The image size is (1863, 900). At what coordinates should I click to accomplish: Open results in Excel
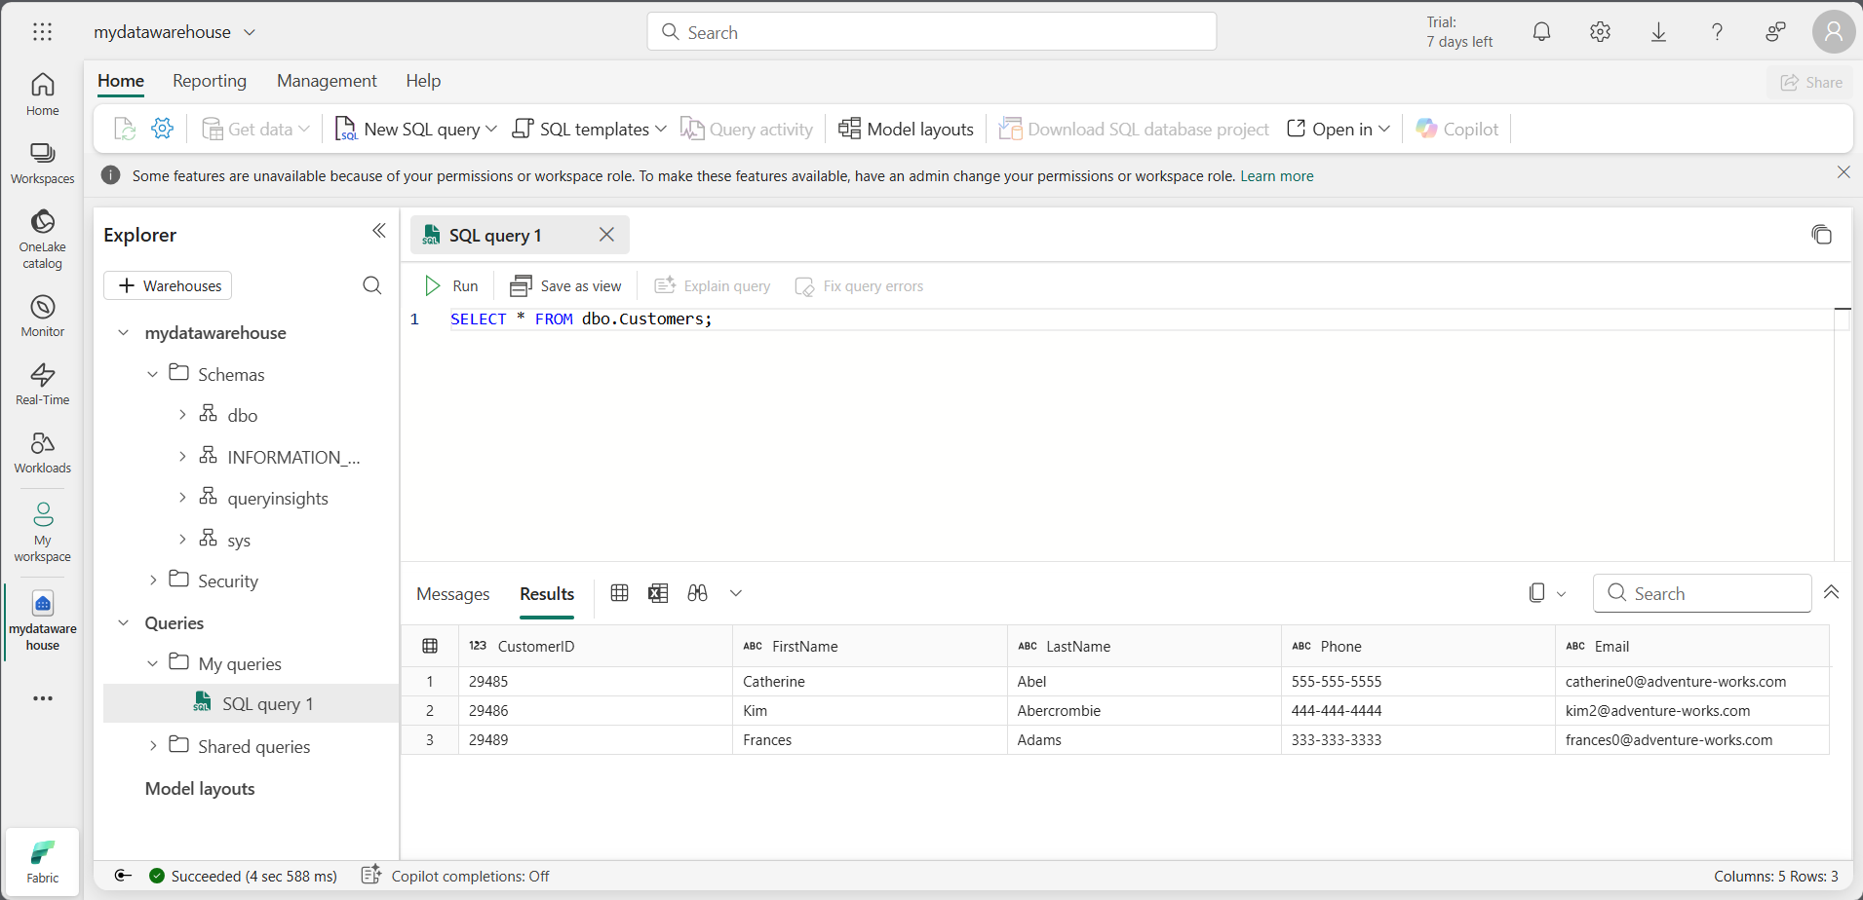click(x=658, y=593)
